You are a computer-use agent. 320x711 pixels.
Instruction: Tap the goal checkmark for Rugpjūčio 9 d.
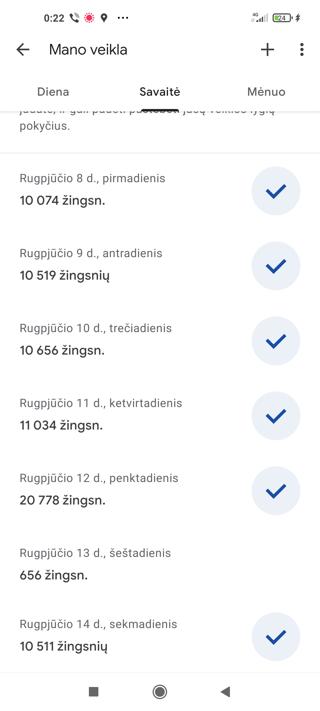click(276, 266)
